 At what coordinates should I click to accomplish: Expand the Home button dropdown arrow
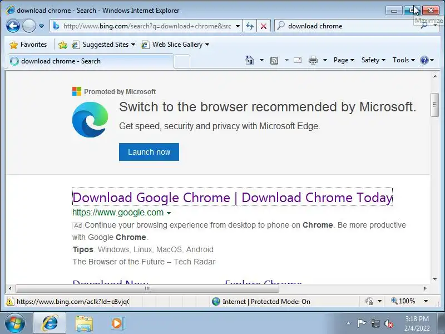tap(261, 60)
